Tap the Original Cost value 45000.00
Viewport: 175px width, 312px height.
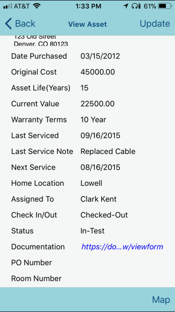point(98,72)
